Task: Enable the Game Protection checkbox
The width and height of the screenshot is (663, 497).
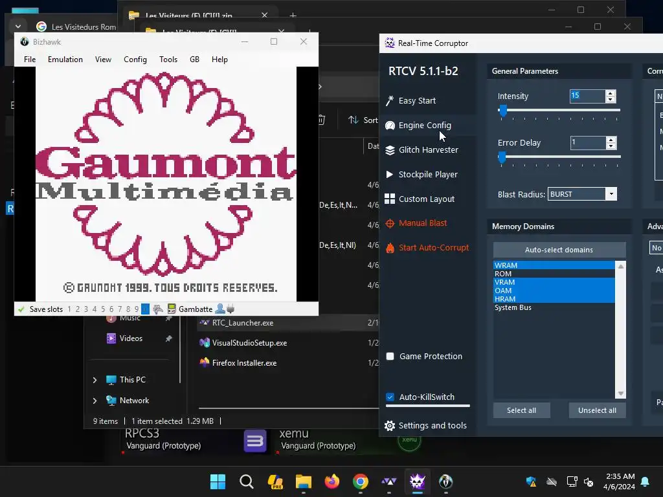Action: tap(390, 357)
